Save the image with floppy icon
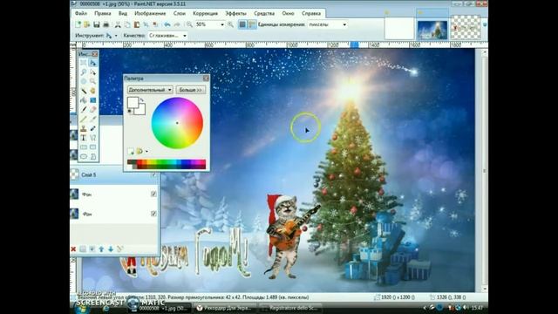Viewport: 558px width, 314px height. tap(97, 24)
